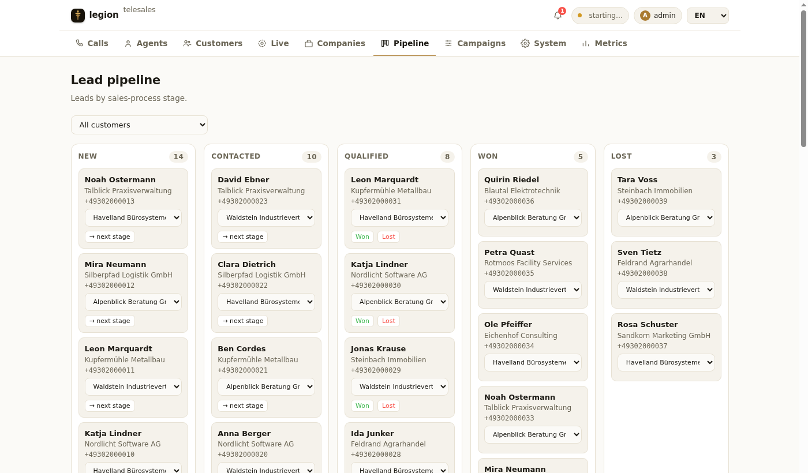The image size is (808, 473).
Task: Switch to the Calls tab
Action: [x=92, y=43]
